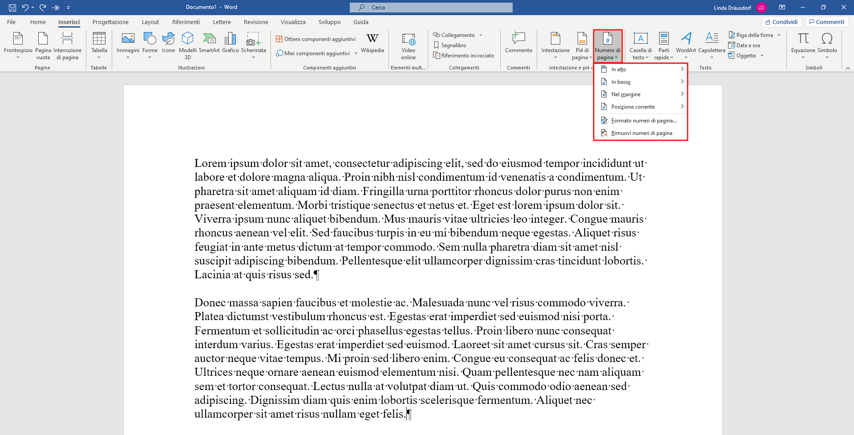Insert a Wikipedia component

point(372,45)
